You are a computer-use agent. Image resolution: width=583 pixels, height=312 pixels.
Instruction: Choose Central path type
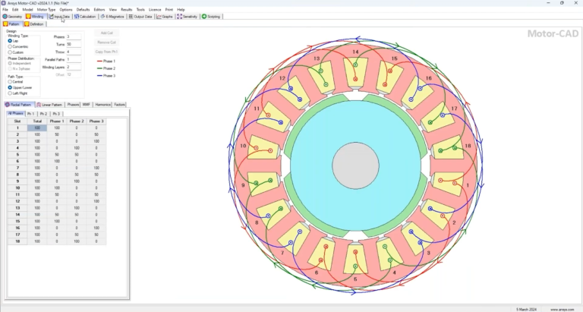coord(10,81)
